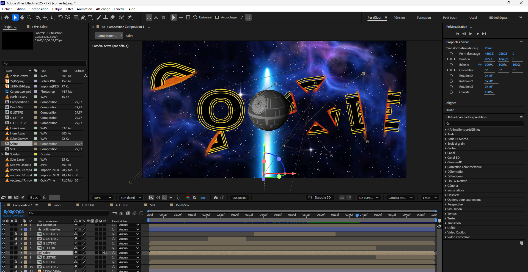The width and height of the screenshot is (528, 272).
Task: Toggle visibility of Sabre layer
Action: pyautogui.click(x=4, y=253)
